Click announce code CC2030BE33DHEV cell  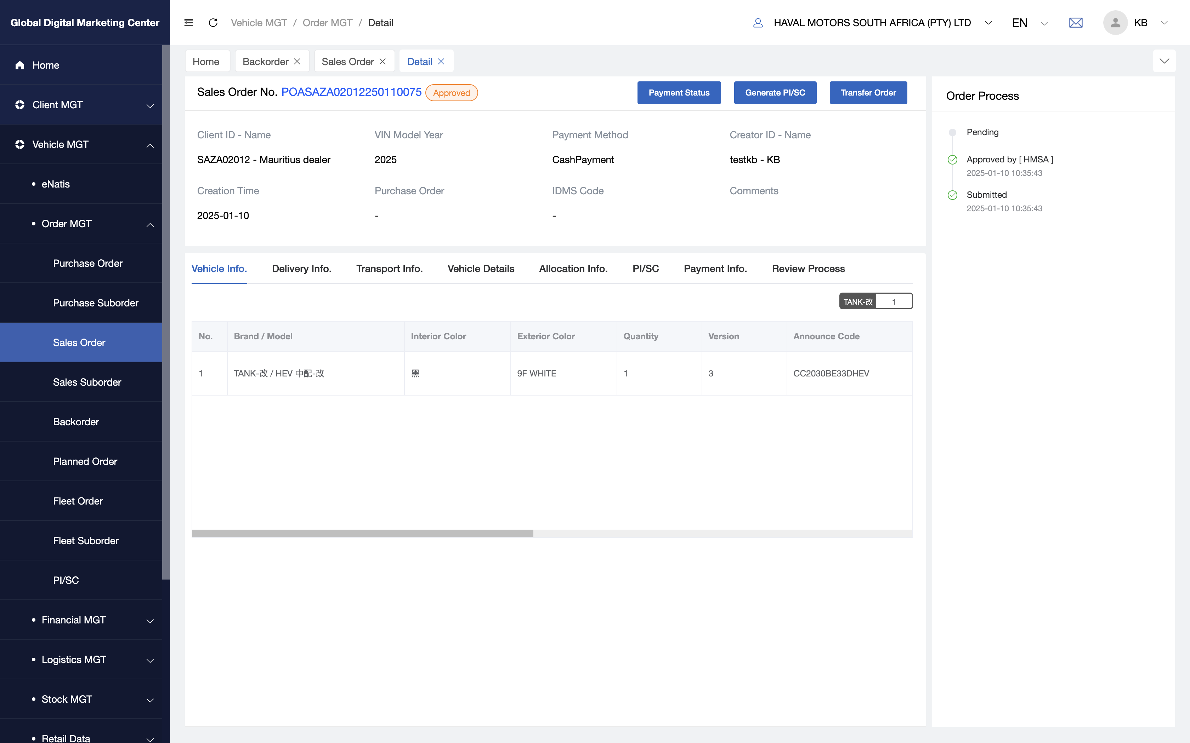click(x=849, y=374)
